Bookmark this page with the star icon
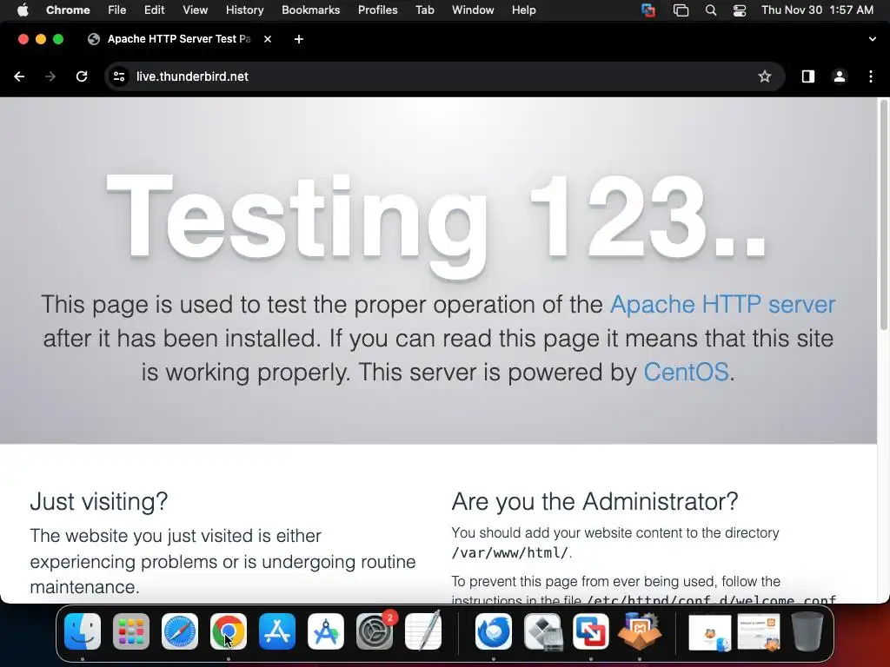This screenshot has width=890, height=667. pyautogui.click(x=765, y=76)
